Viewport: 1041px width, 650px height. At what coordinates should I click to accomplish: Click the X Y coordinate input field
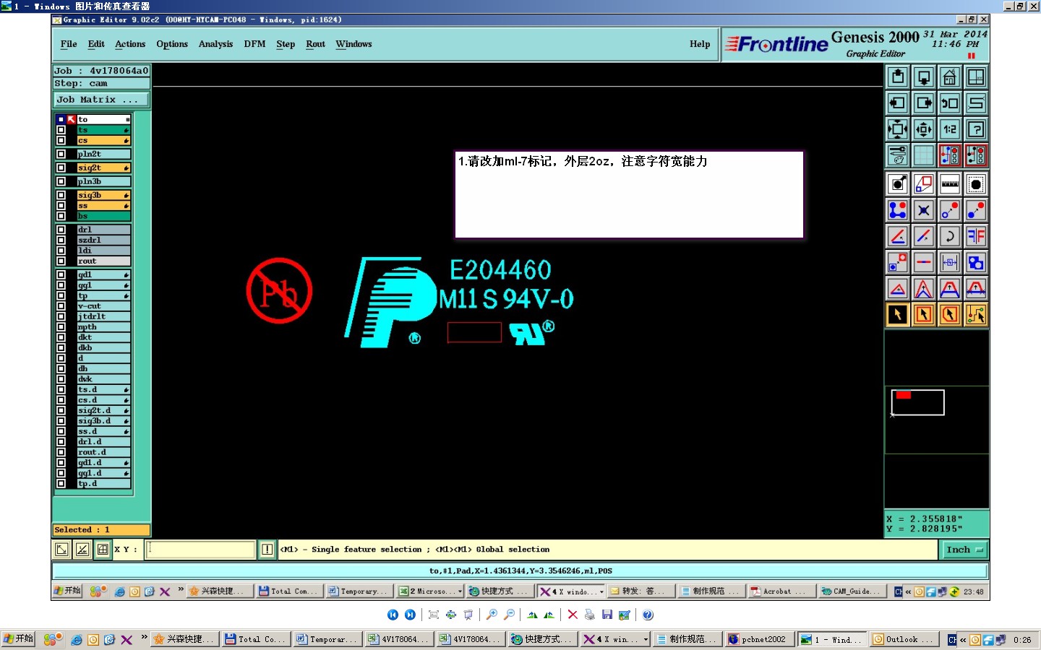pos(200,550)
